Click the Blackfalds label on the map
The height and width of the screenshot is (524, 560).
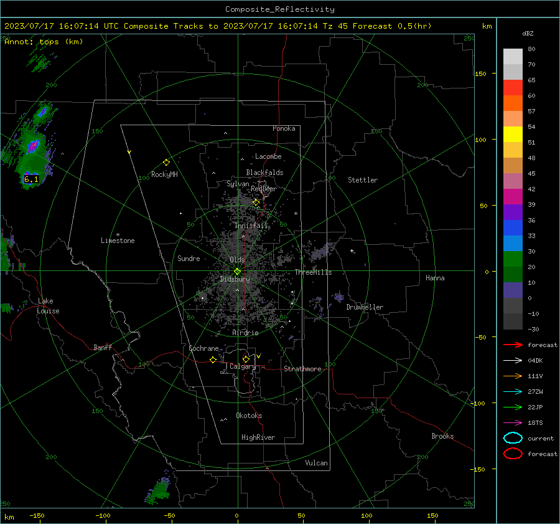264,173
